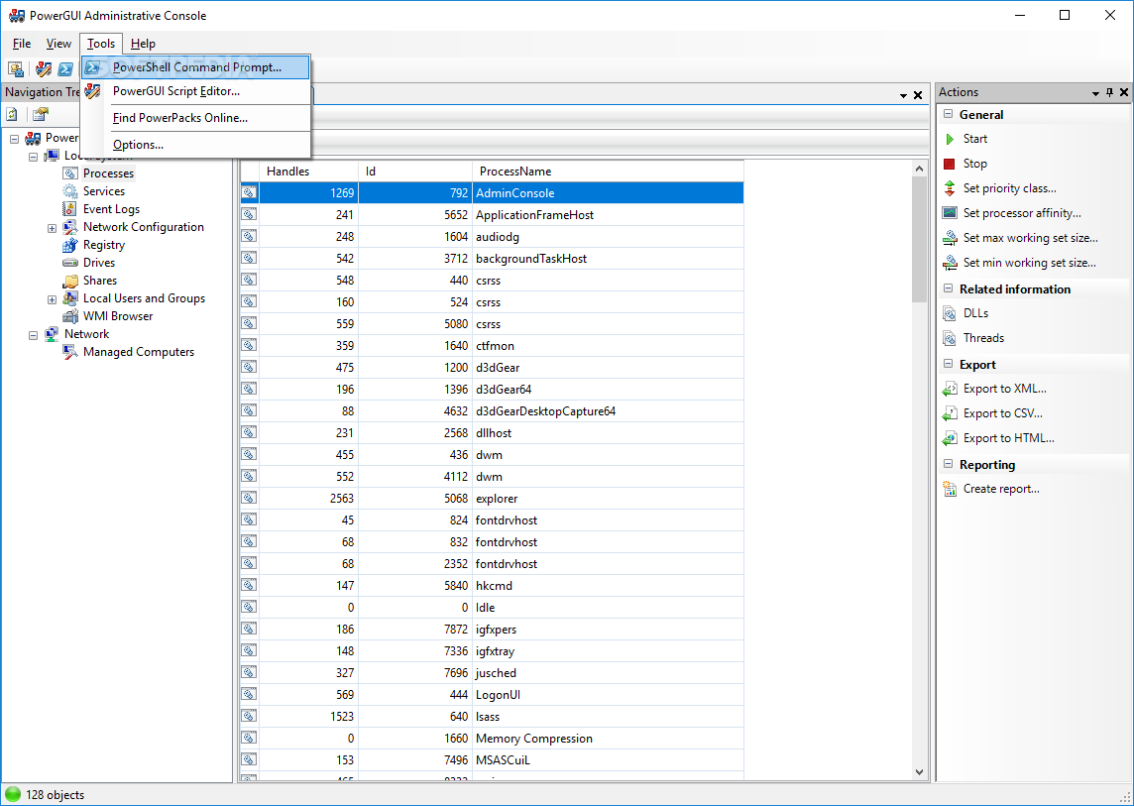Click the Threads icon in Actions

[950, 338]
